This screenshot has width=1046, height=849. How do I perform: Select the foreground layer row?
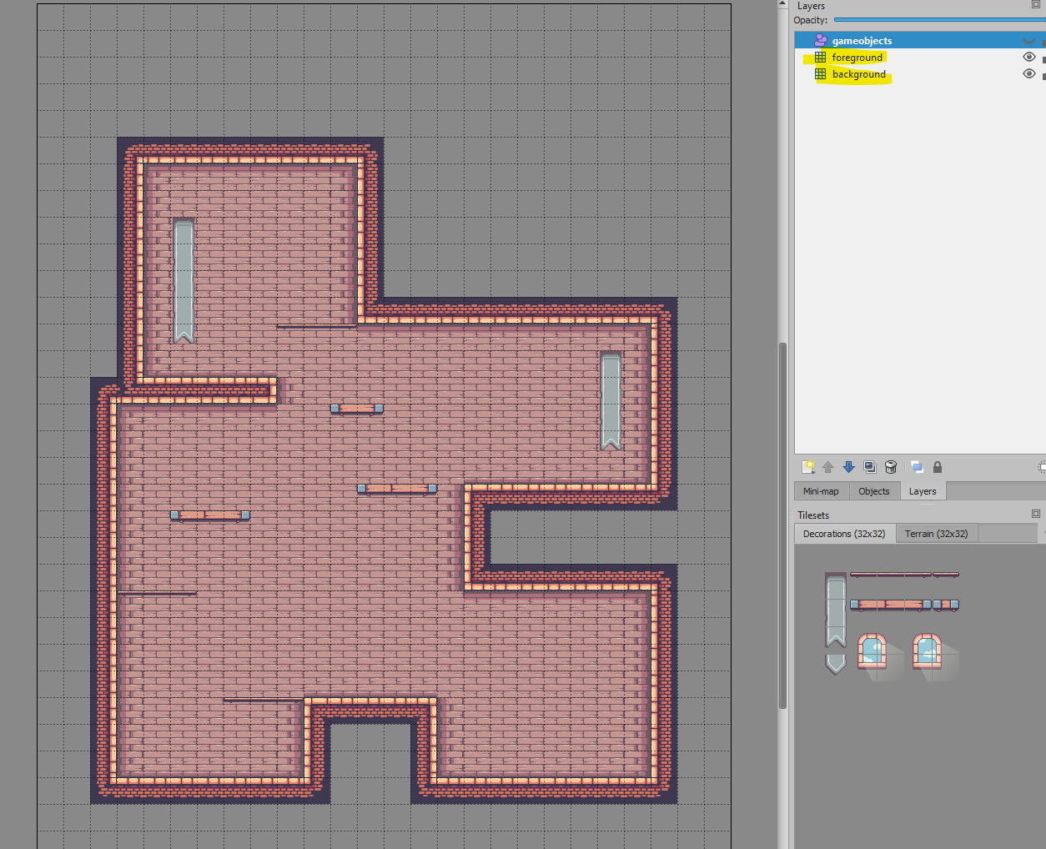(x=920, y=57)
